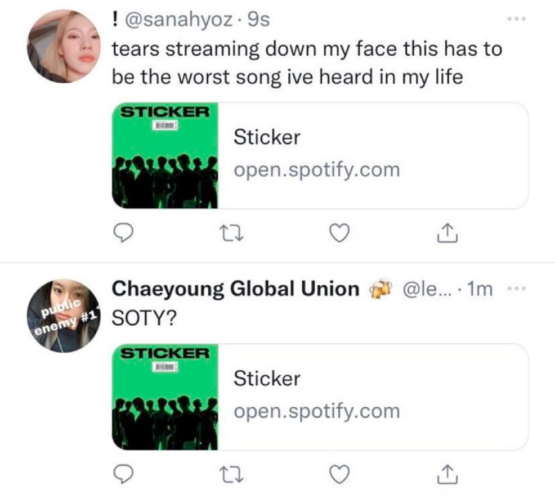Open Chaeyoung Global Union profile name
Image resolution: width=555 pixels, height=499 pixels.
[235, 289]
